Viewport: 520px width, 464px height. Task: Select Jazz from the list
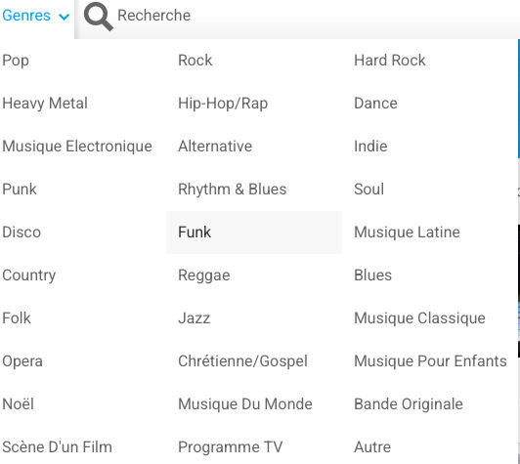[194, 318]
